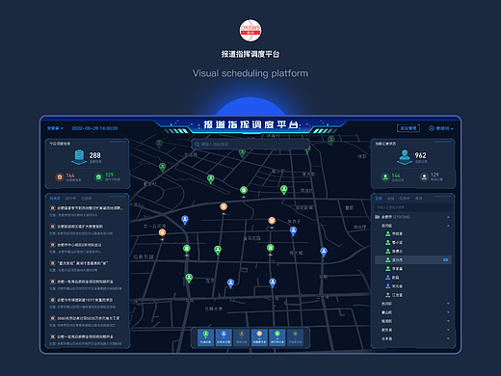Click the reporter name search field in the right panel
The height and width of the screenshot is (376, 501).
coord(413,207)
